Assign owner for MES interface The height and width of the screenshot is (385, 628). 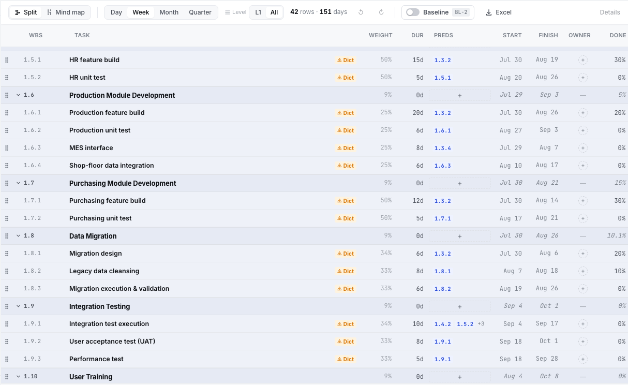pos(583,148)
